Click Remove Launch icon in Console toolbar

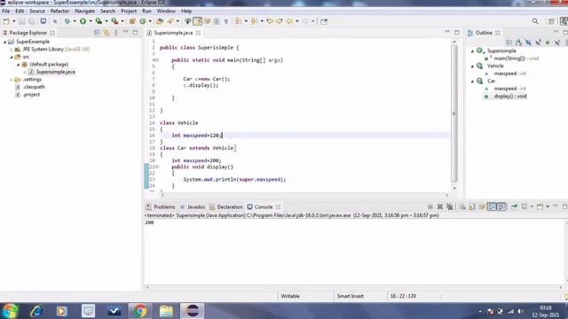(x=440, y=206)
